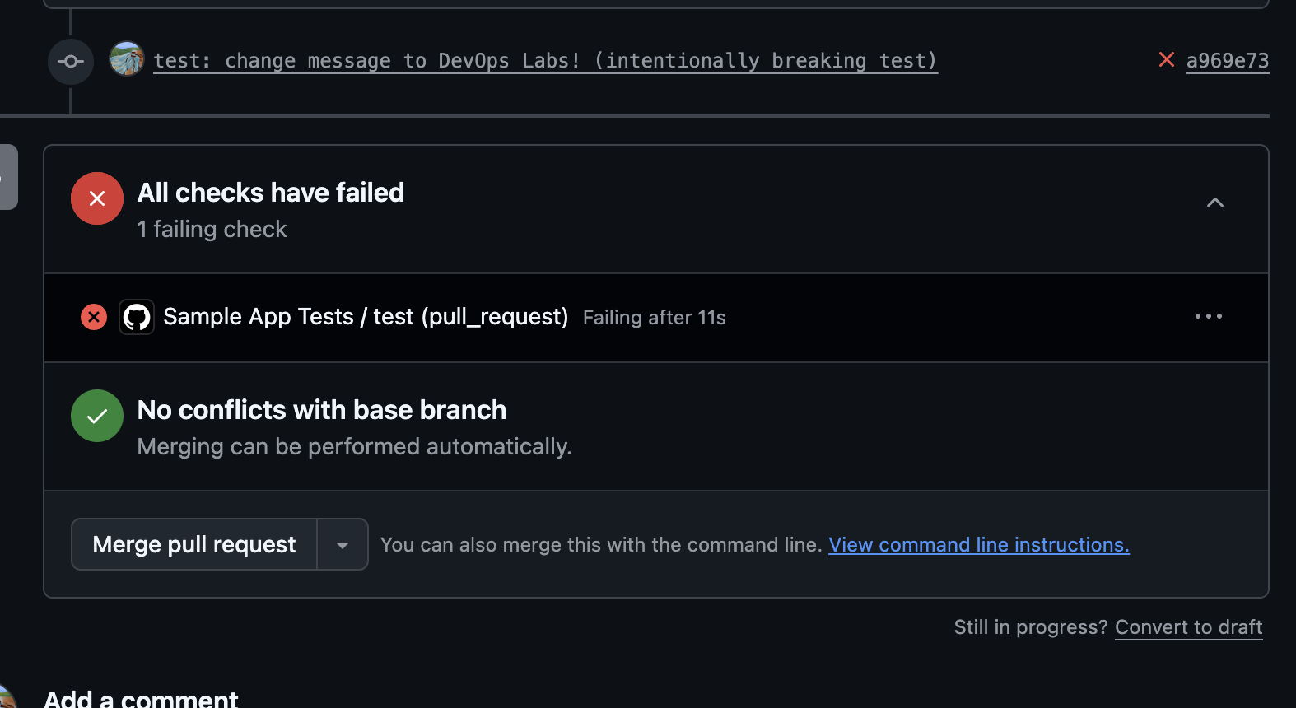Expand the partially hidden left-edge panel tab
Image resolution: width=1296 pixels, height=708 pixels.
(7, 177)
